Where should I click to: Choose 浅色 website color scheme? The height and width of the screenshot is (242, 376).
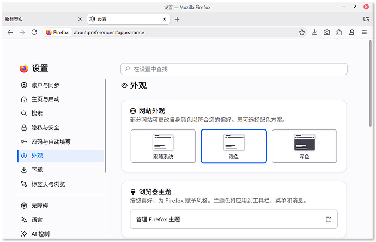click(x=234, y=146)
